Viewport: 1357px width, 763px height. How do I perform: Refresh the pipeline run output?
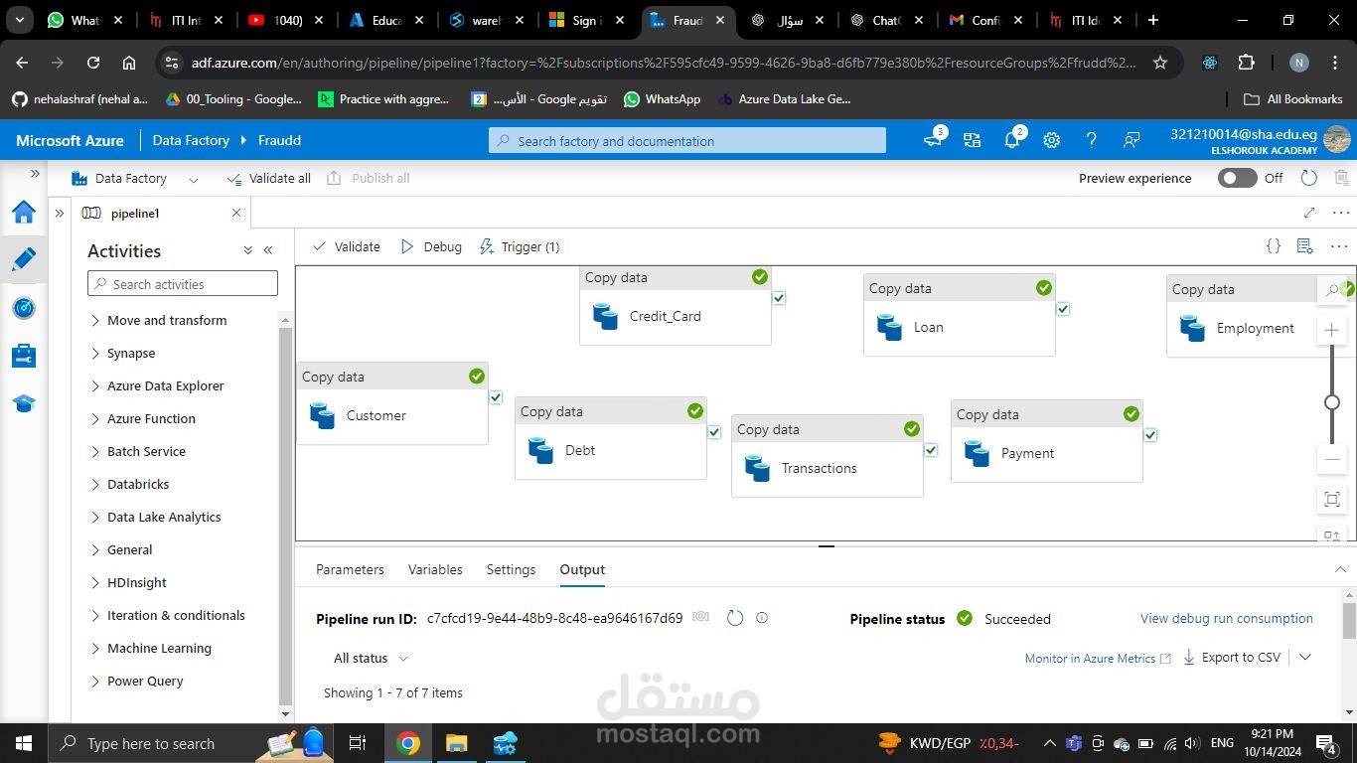click(735, 618)
